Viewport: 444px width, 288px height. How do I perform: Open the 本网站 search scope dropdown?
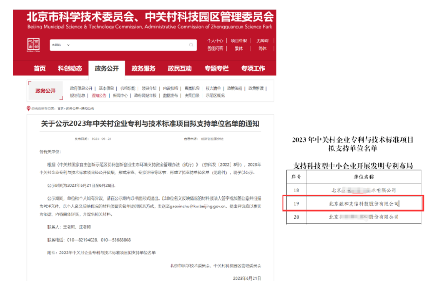tap(60, 45)
